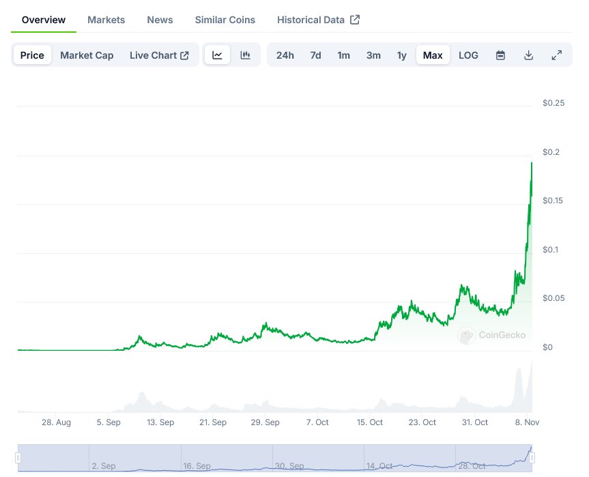This screenshot has width=589, height=477.
Task: Open the News tab
Action: (x=160, y=20)
